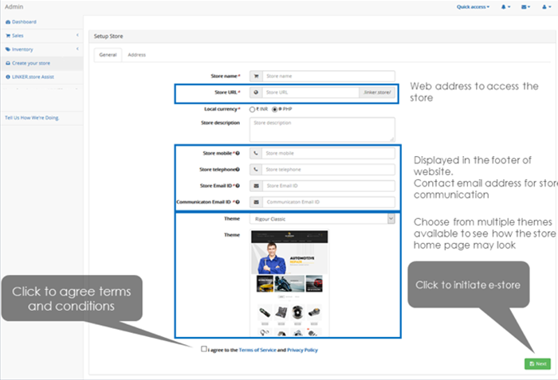Viewport: 558px width, 380px height.
Task: Open the Terms of Service link
Action: click(x=257, y=350)
